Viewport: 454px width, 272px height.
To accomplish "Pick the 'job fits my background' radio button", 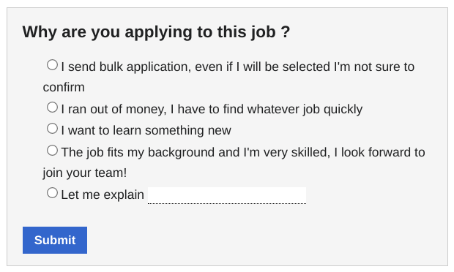I will (x=53, y=151).
